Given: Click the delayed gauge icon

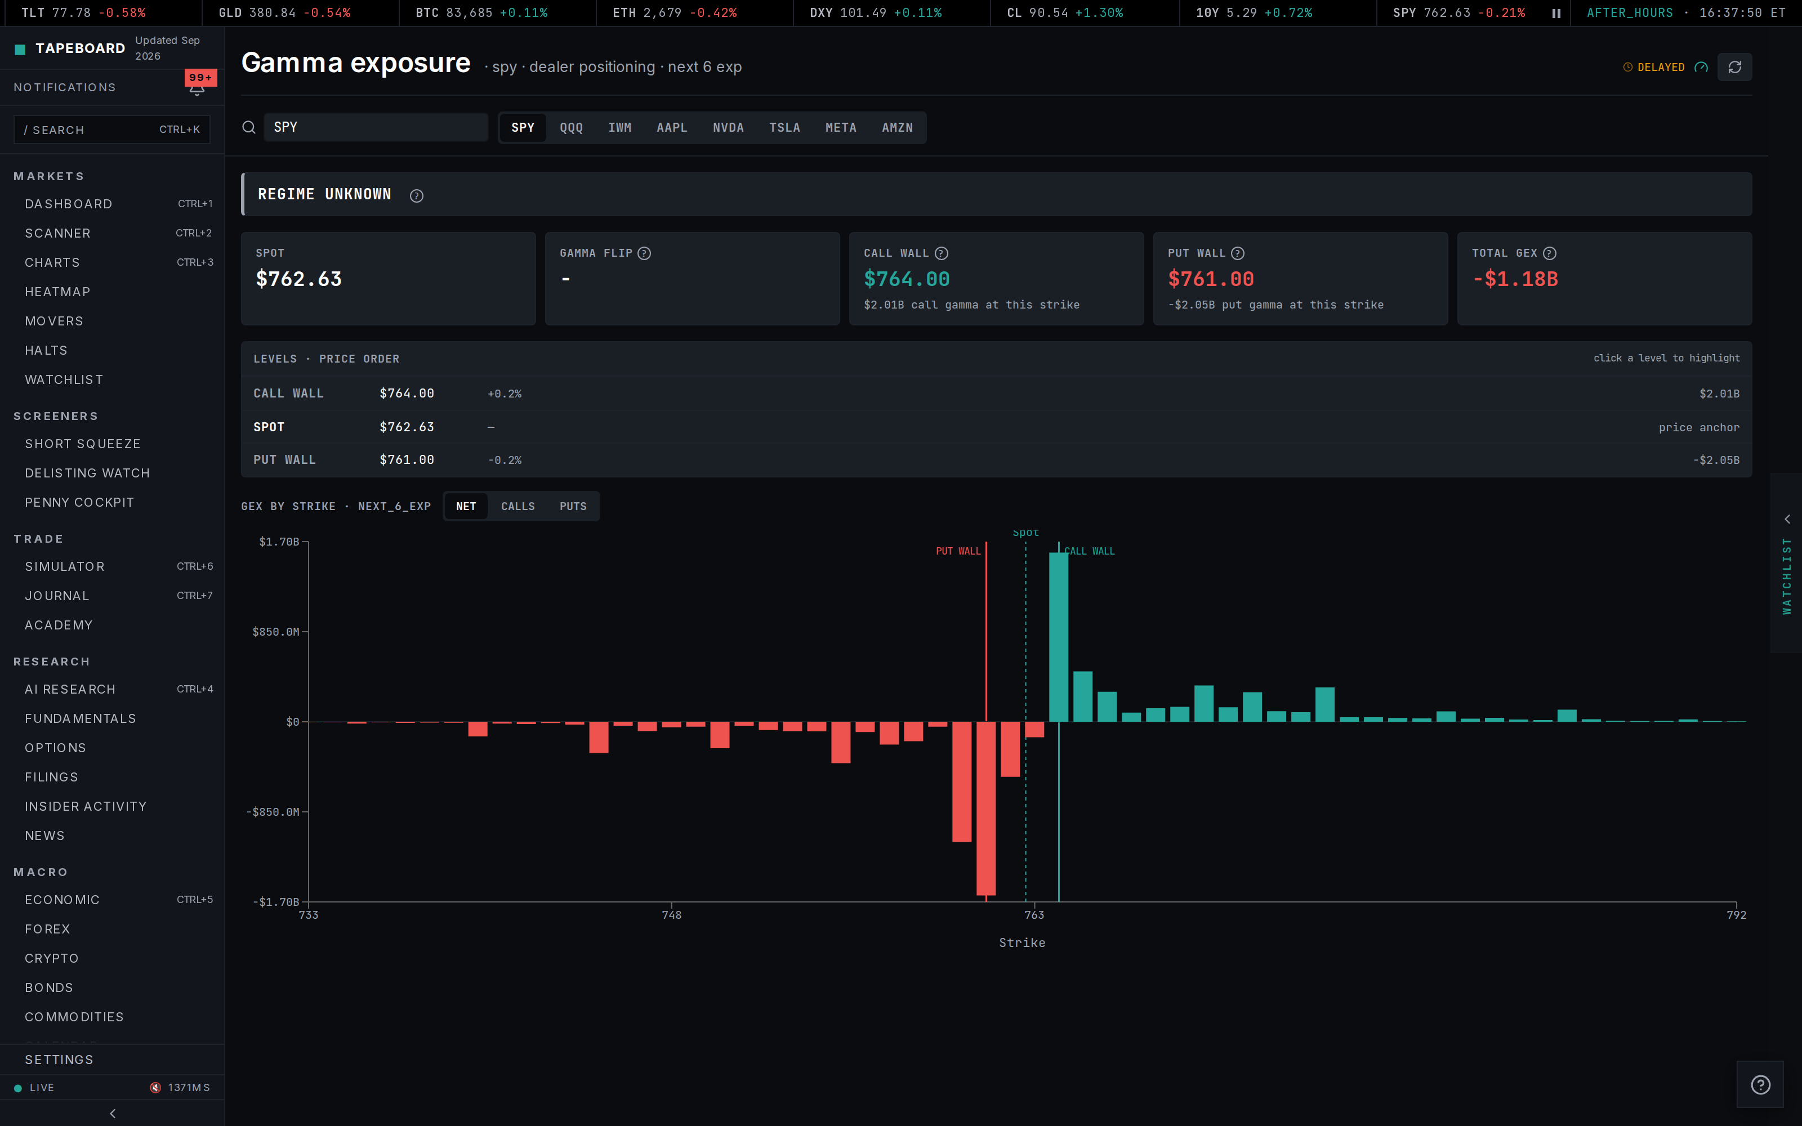Looking at the screenshot, I should [1701, 67].
